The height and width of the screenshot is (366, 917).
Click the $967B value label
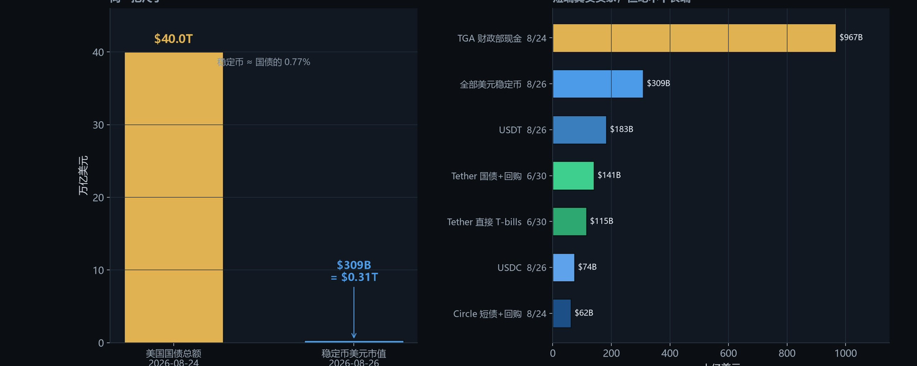pyautogui.click(x=851, y=37)
